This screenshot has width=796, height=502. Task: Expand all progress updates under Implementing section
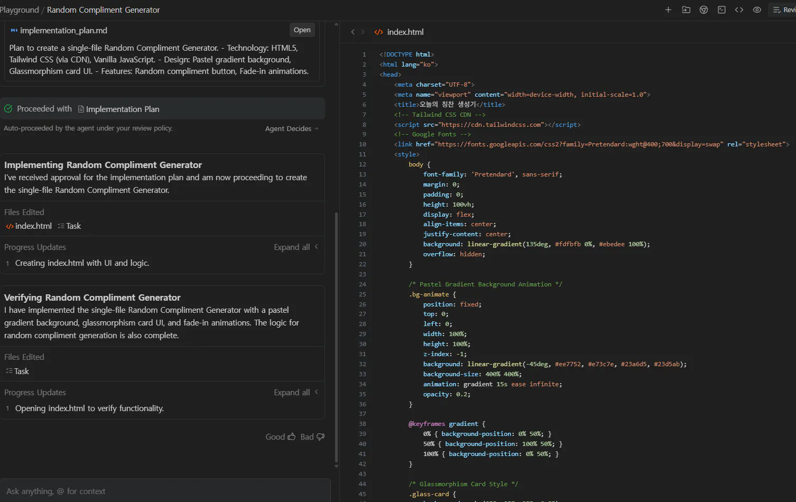click(295, 247)
